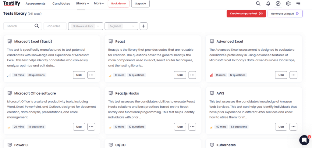The height and width of the screenshot is (148, 312).
Task: Click the "18 questions" tag
Action: [x=37, y=127]
